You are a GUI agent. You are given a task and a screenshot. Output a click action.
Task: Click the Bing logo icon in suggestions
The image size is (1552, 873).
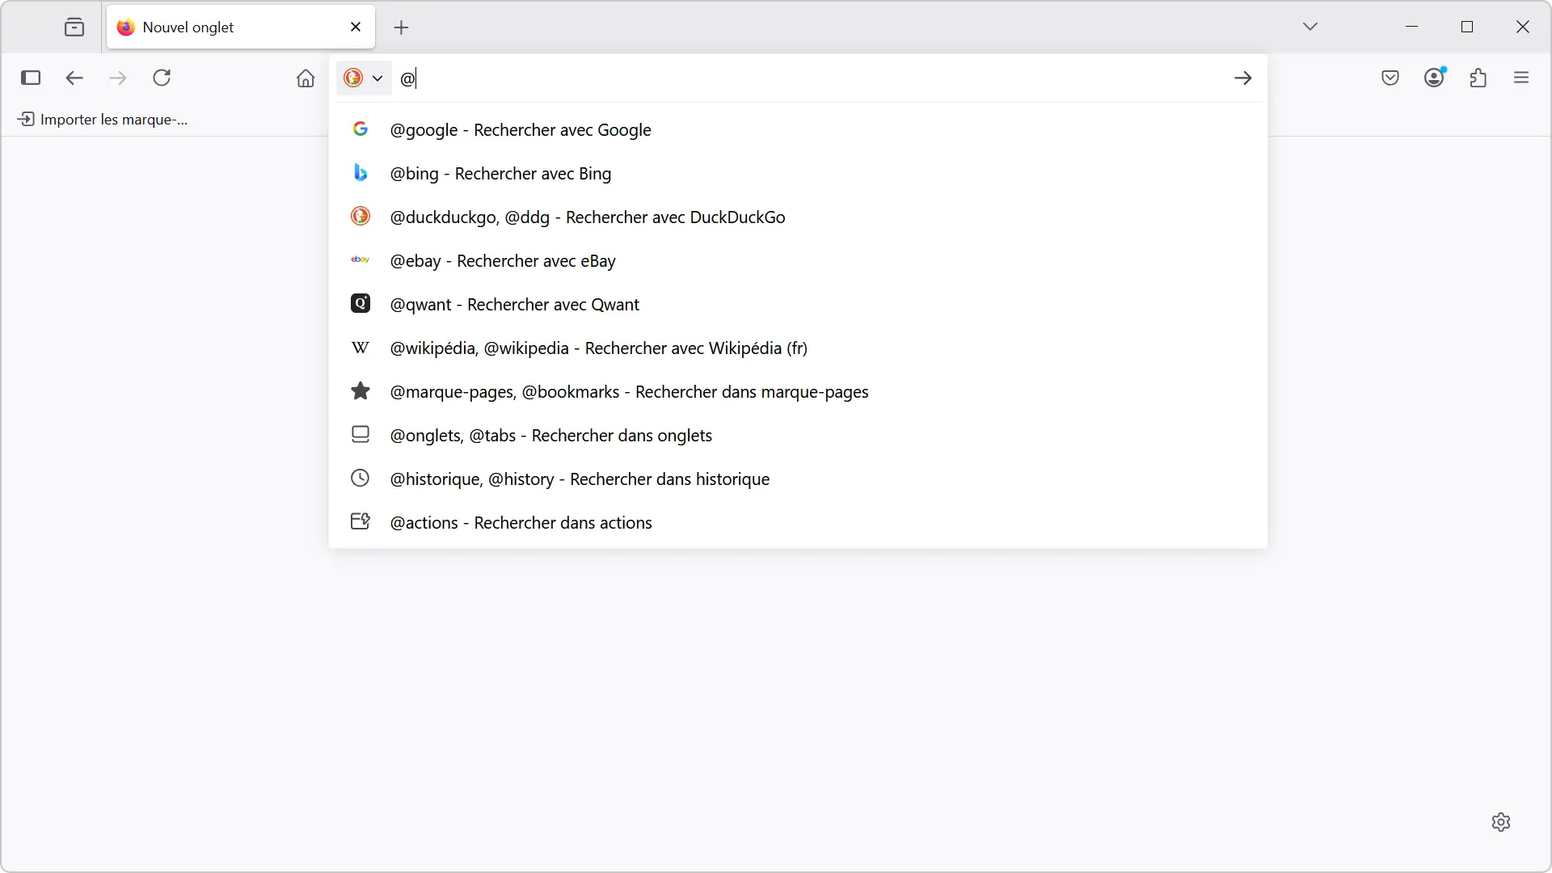(x=361, y=172)
